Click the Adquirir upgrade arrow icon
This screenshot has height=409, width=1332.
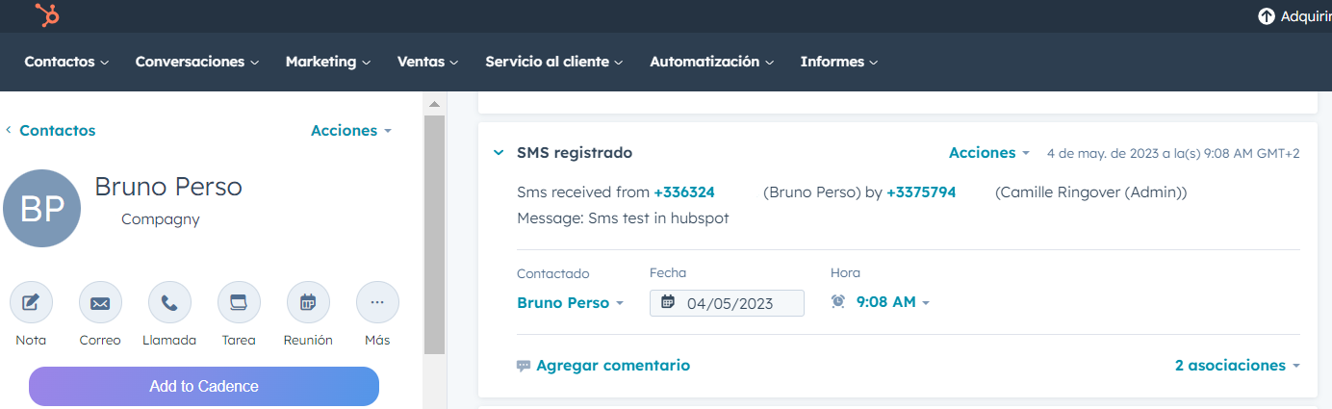coord(1267,16)
